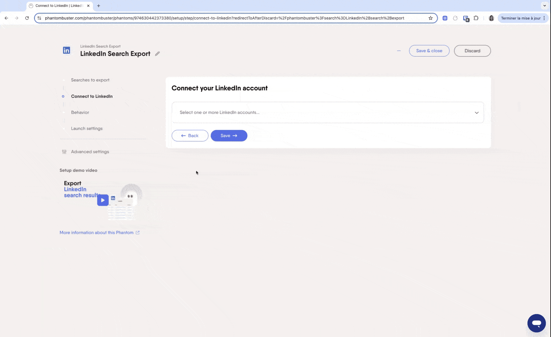Click extension icon with badge counter
551x337 pixels.
(x=466, y=19)
